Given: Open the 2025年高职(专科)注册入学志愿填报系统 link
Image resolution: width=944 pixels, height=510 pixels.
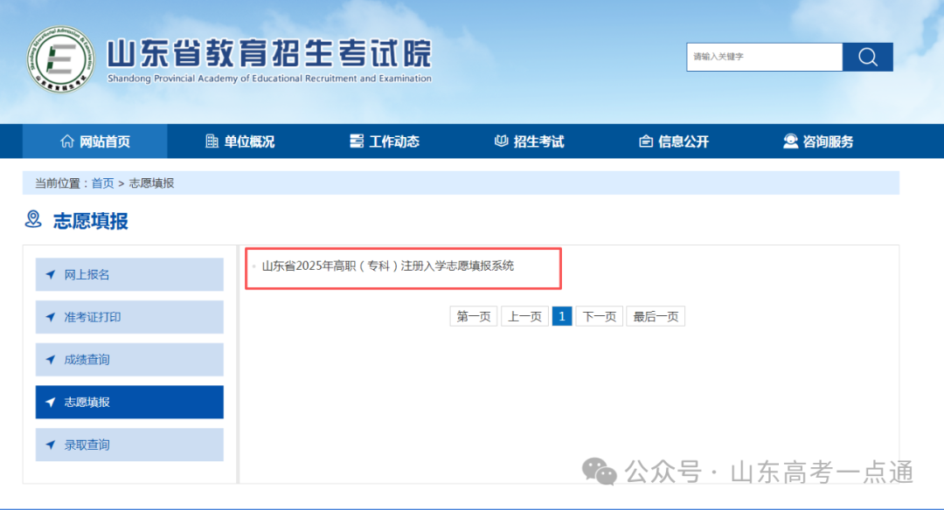Looking at the screenshot, I should (388, 266).
